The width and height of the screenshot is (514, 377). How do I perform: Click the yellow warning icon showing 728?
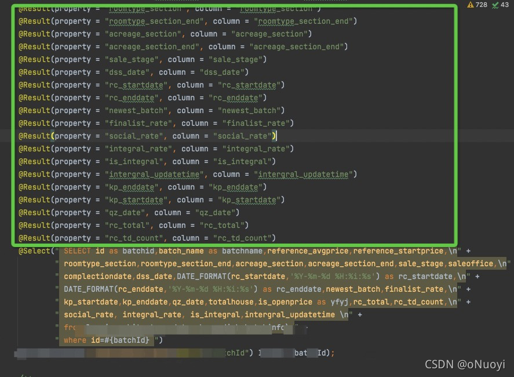[x=471, y=5]
